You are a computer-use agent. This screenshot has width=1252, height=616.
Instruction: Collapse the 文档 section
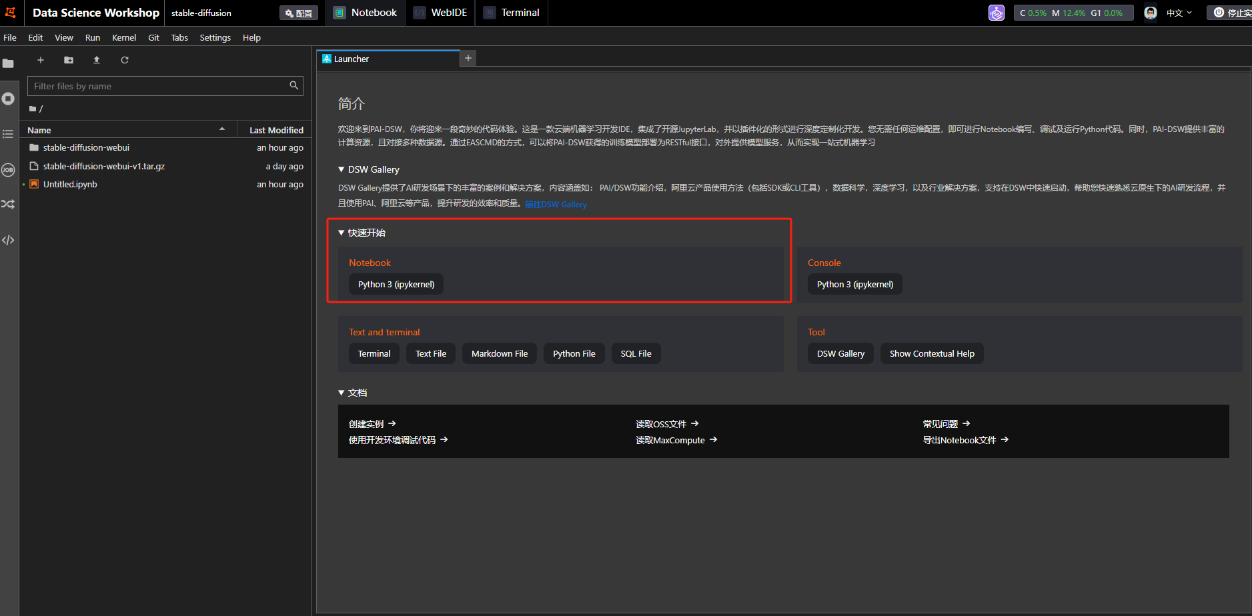point(342,393)
